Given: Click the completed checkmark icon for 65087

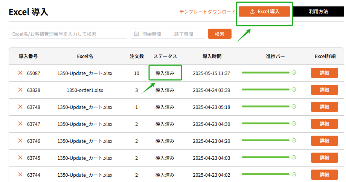Looking at the screenshot, I should [x=294, y=72].
